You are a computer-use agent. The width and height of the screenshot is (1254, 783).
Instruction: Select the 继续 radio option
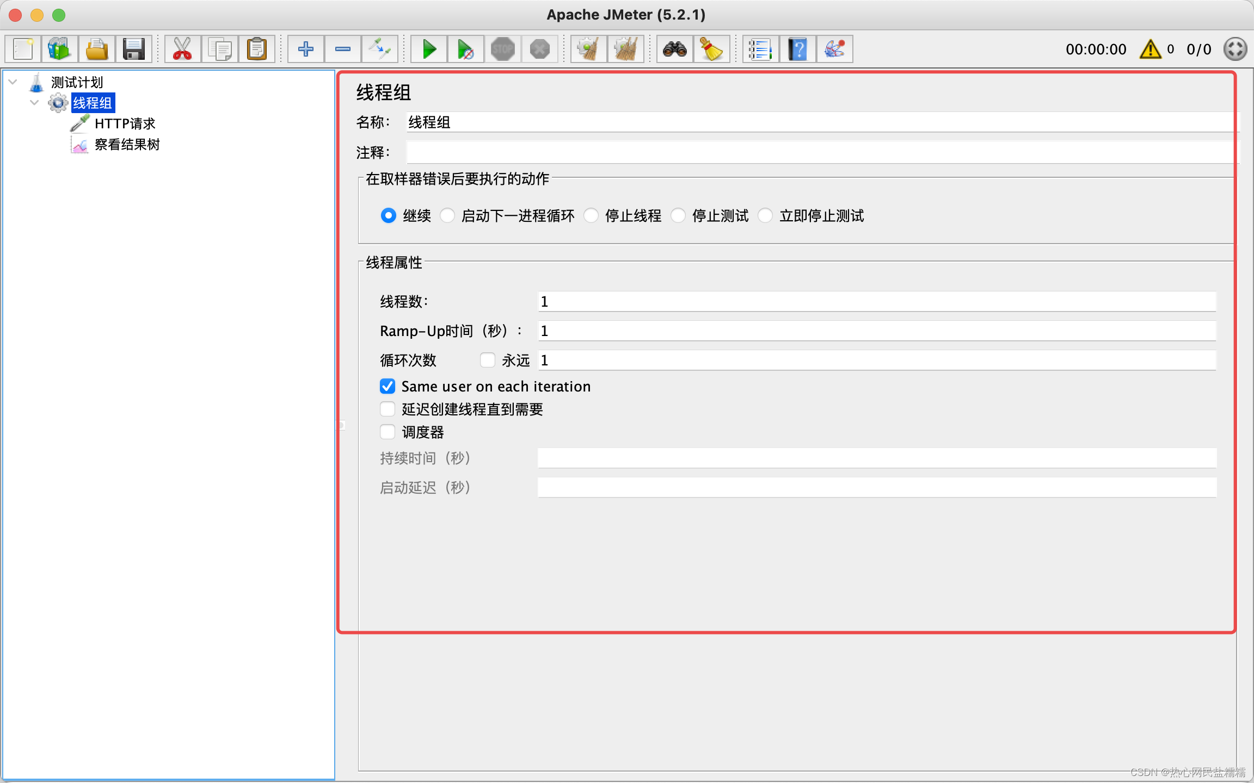point(388,216)
